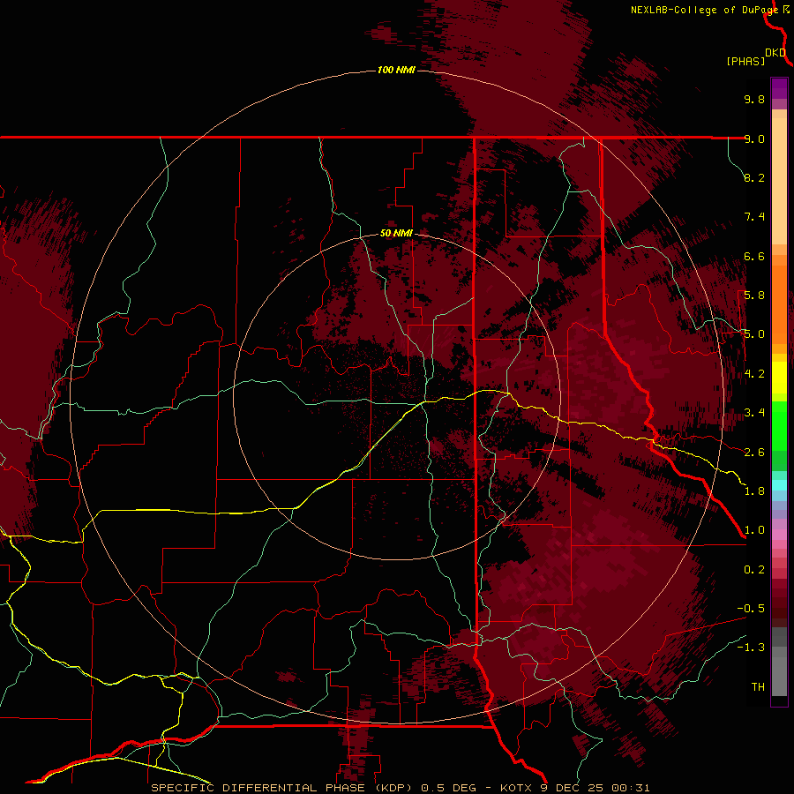The height and width of the screenshot is (794, 794).
Task: Click the Specific Differential Phase KOTX caption
Action: [400, 788]
